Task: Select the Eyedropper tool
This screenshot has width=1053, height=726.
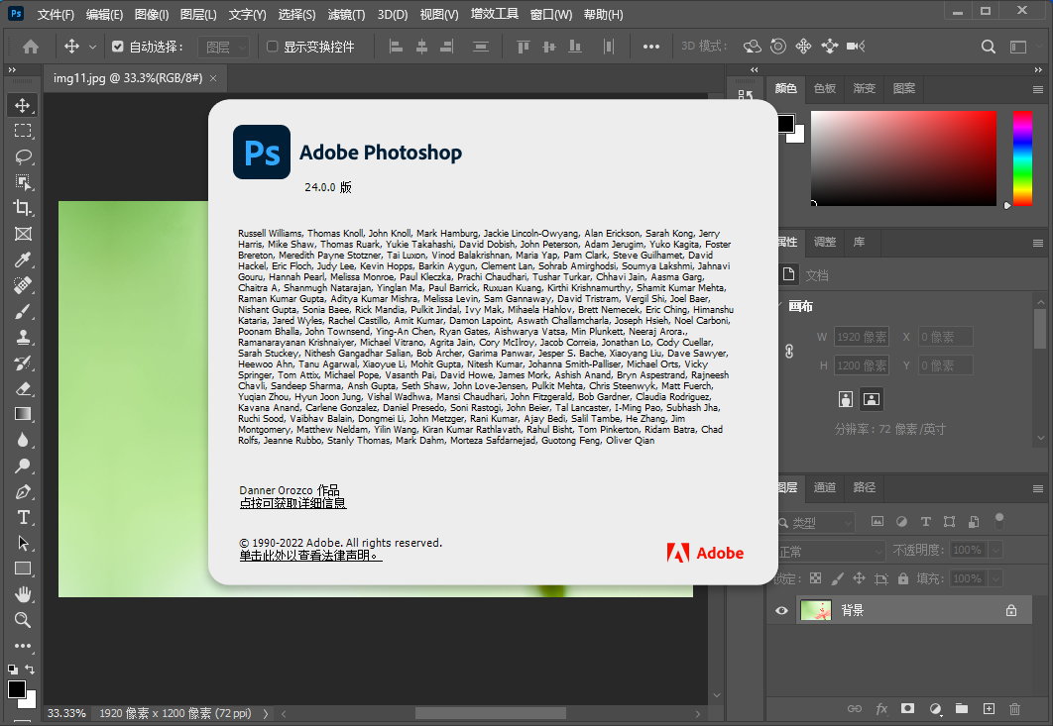Action: pyautogui.click(x=22, y=259)
